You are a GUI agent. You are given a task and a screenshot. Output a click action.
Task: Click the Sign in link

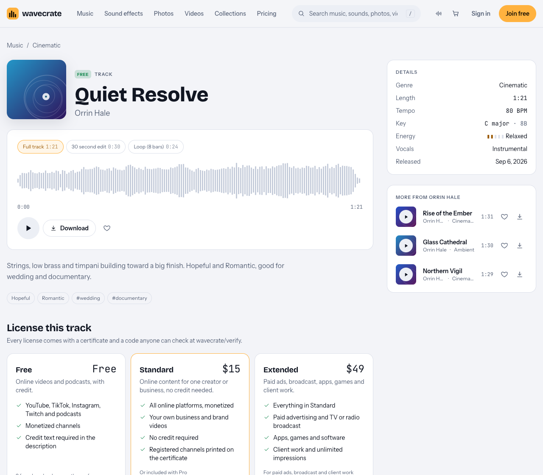[481, 14]
